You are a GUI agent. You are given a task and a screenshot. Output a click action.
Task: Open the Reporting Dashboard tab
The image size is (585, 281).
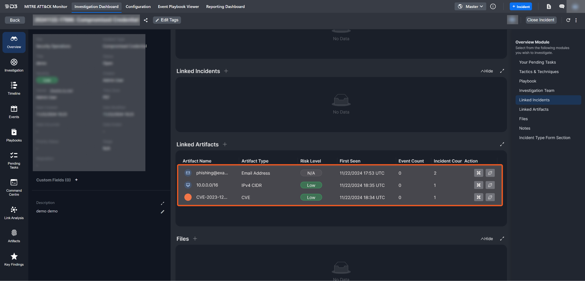[x=225, y=7]
